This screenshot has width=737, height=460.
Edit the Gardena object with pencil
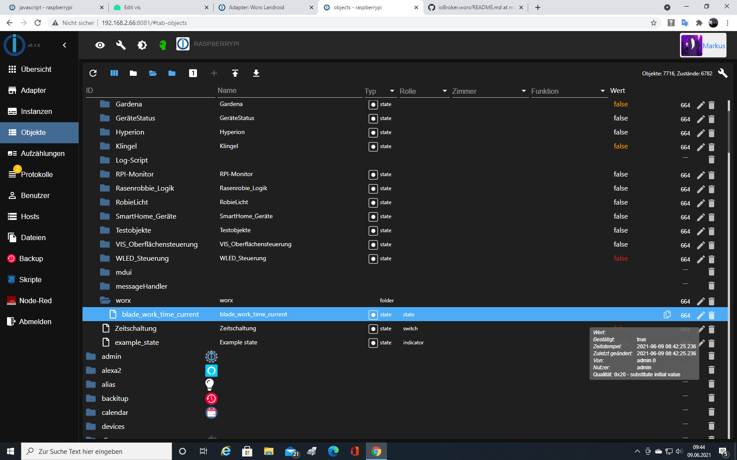701,105
